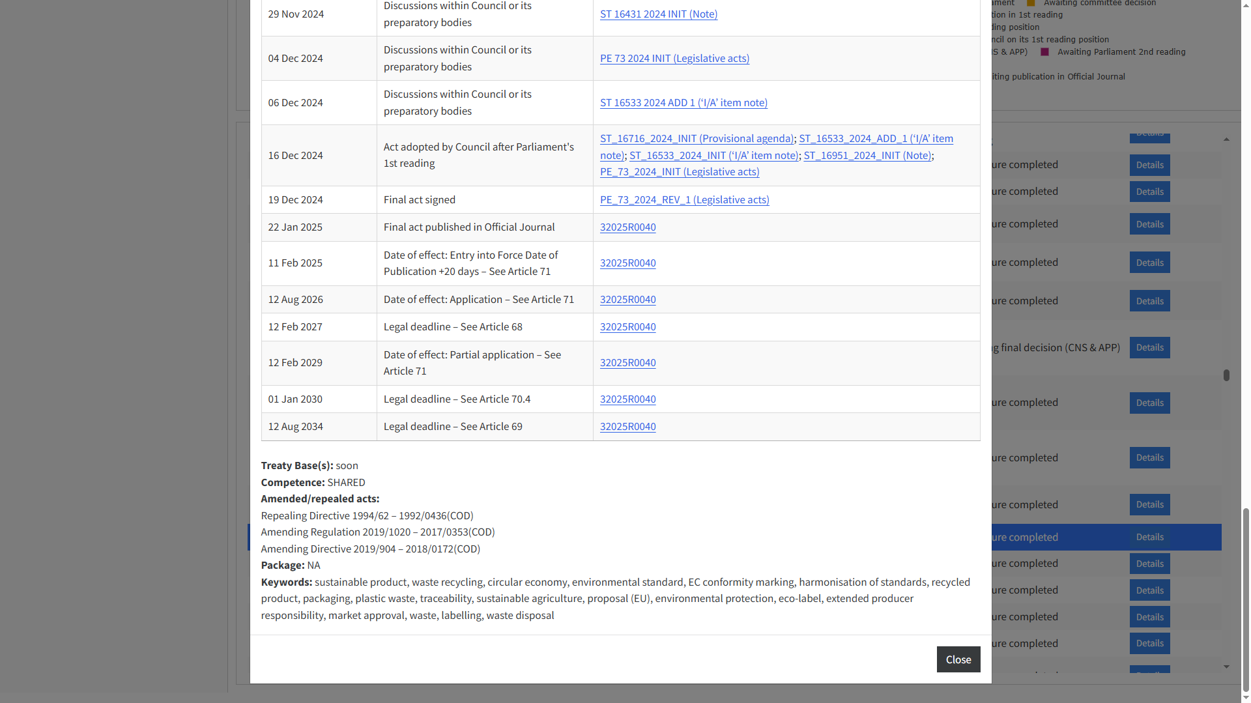The width and height of the screenshot is (1251, 703).
Task: Open Details in the highlighted blue row
Action: point(1149,538)
